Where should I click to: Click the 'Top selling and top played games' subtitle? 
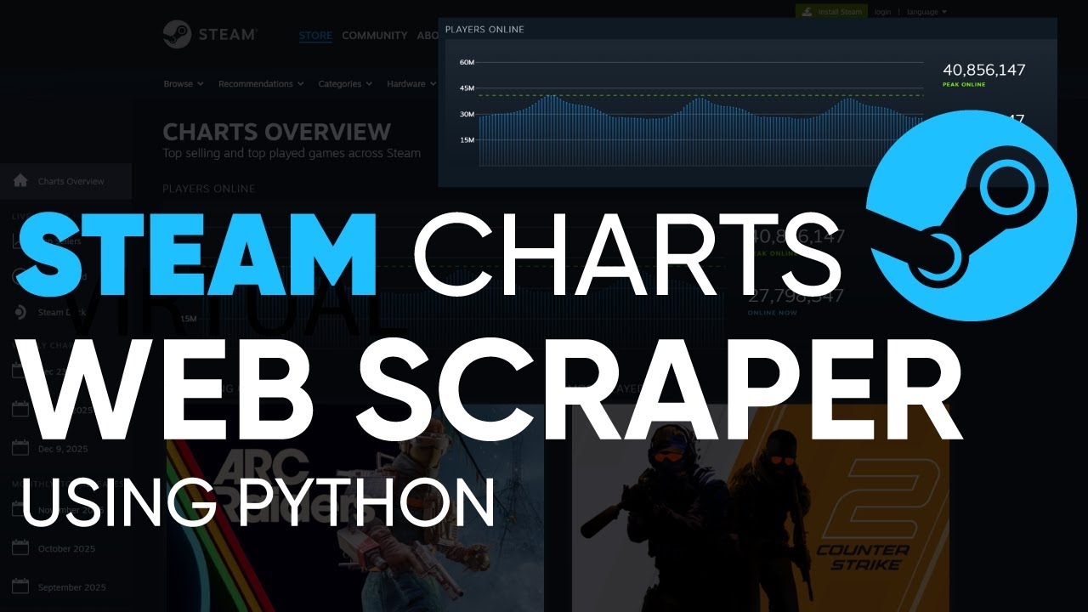292,154
